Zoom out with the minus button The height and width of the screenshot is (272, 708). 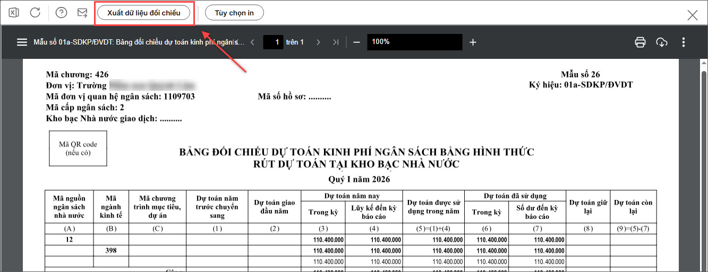(x=356, y=42)
